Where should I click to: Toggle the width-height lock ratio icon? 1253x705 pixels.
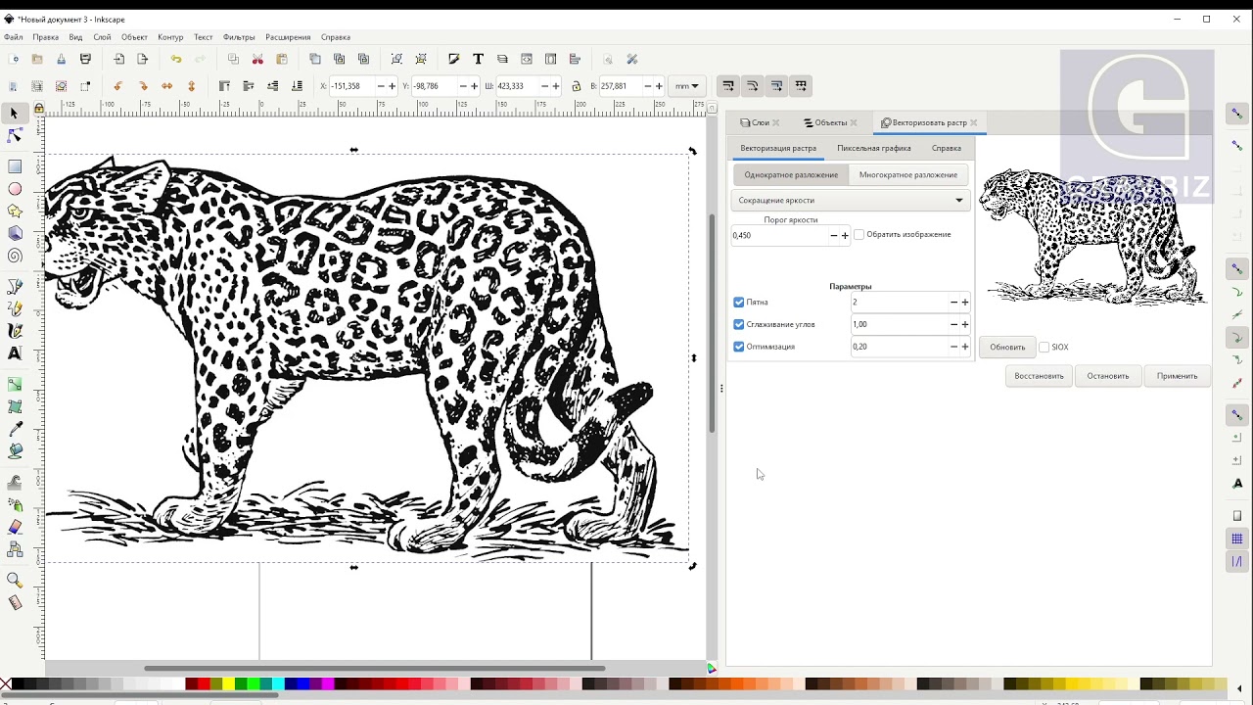click(576, 86)
